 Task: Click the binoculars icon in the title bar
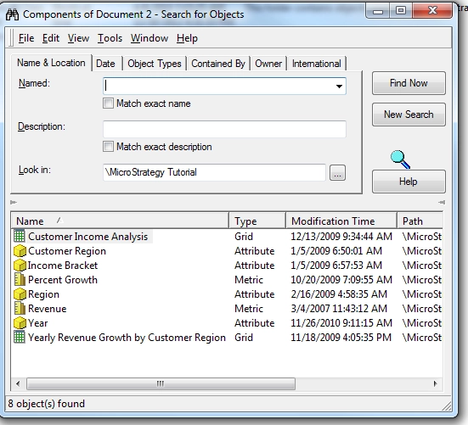coord(12,14)
